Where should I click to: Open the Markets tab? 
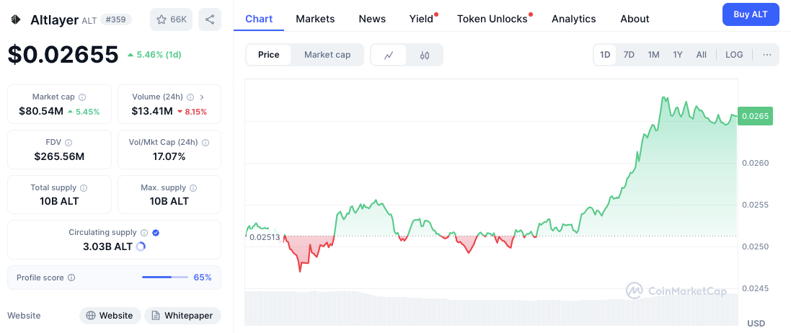click(315, 19)
